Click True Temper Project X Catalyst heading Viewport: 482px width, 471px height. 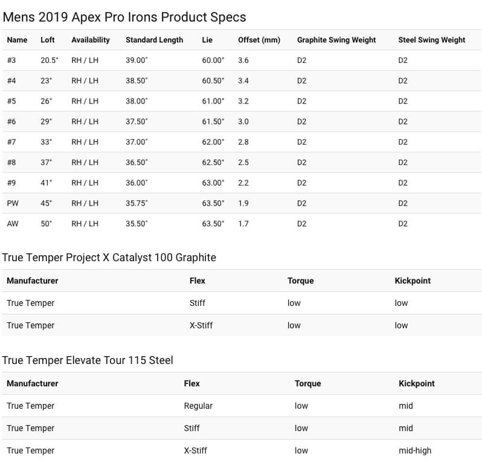[x=109, y=258]
